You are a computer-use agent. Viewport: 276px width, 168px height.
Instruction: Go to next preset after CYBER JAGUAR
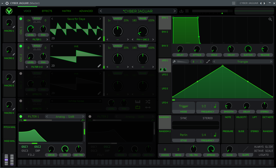pyautogui.click(x=174, y=11)
